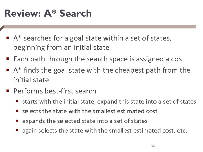Click the line "beginning from an initial state"
Viewport: 203px width, 152px height.
coord(61,48)
